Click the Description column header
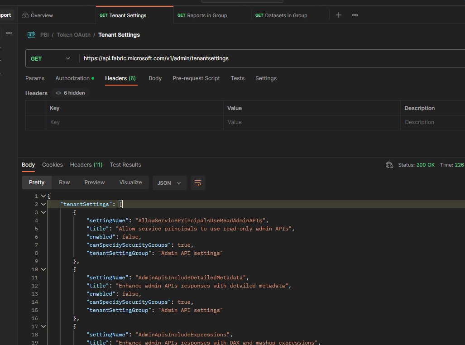The height and width of the screenshot is (345, 465). click(419, 108)
